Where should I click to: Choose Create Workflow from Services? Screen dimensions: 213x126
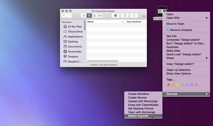coord(143,94)
